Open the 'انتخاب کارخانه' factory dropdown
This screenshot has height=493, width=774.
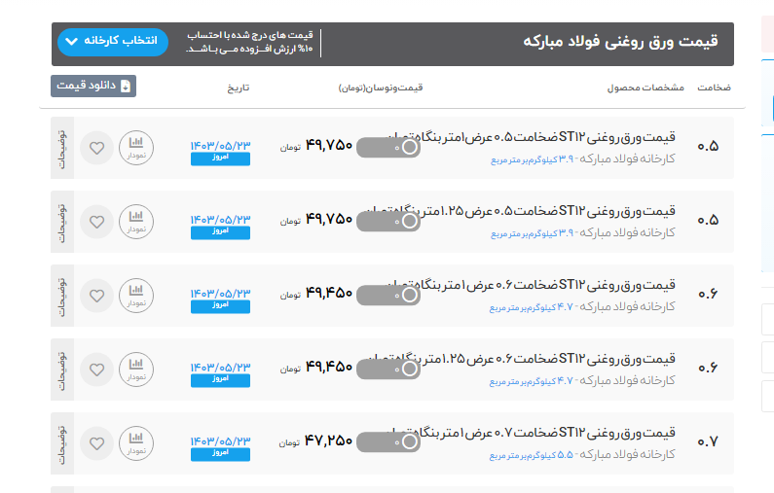point(113,42)
